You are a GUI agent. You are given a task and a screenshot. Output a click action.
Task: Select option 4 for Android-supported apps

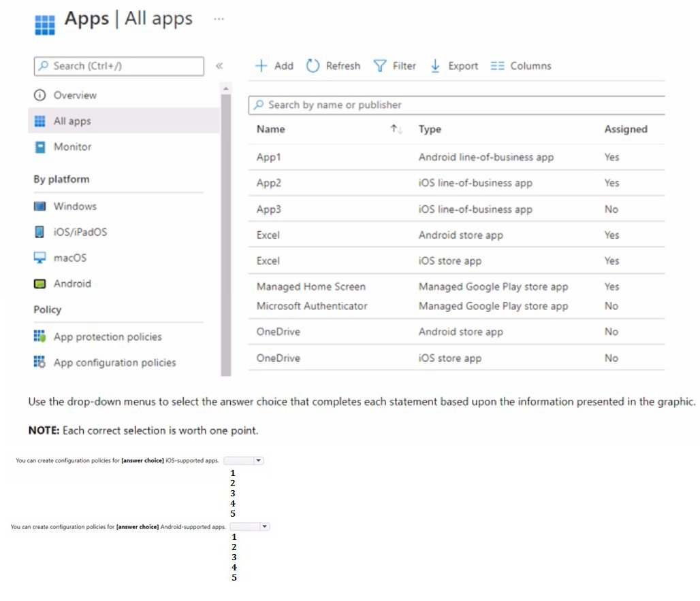234,567
